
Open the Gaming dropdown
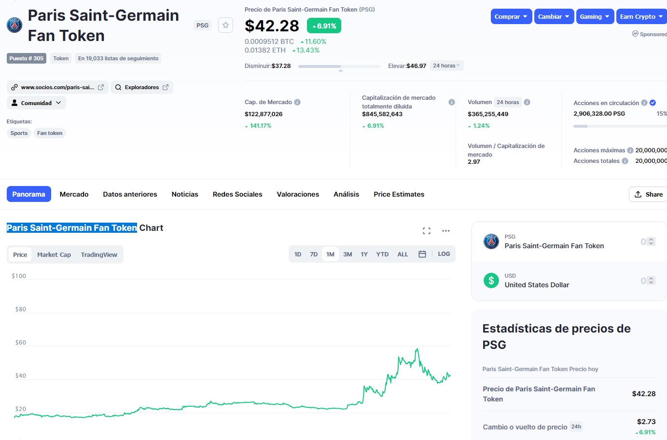(595, 16)
